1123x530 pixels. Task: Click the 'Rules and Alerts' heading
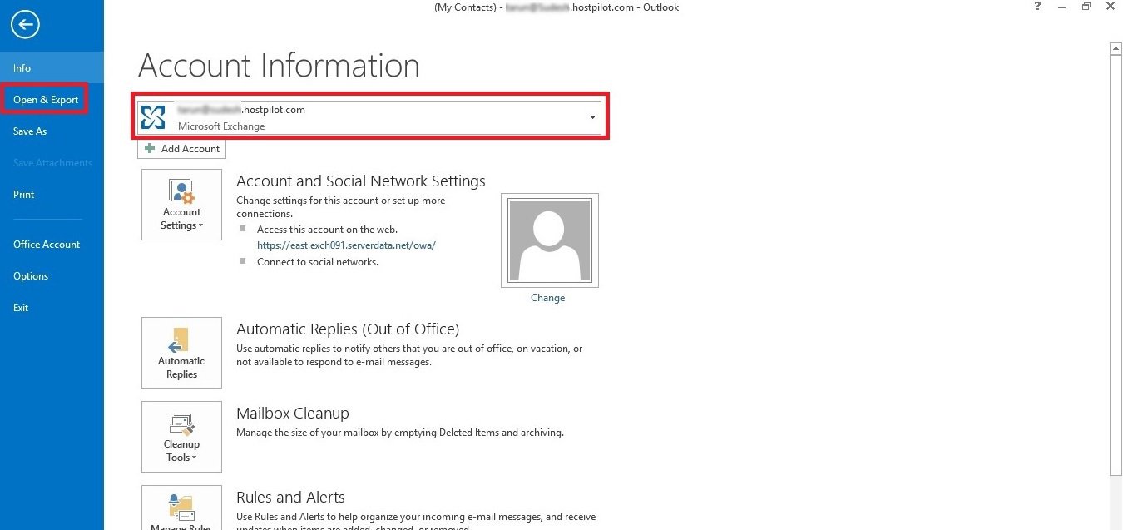point(290,498)
